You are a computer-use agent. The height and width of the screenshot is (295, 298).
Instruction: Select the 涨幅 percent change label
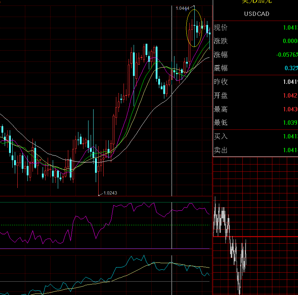click(220, 55)
